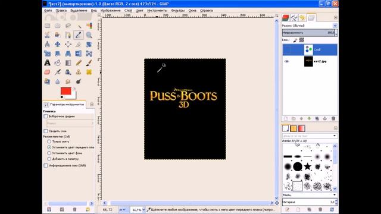Select the Scale tool
Screen dimensions: 381x214
(x=47, y=53)
